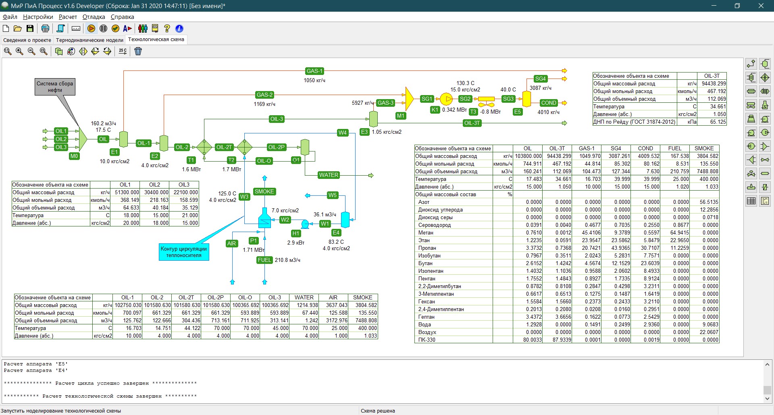Click the trash bin delete icon
The width and height of the screenshot is (774, 415).
[x=138, y=51]
